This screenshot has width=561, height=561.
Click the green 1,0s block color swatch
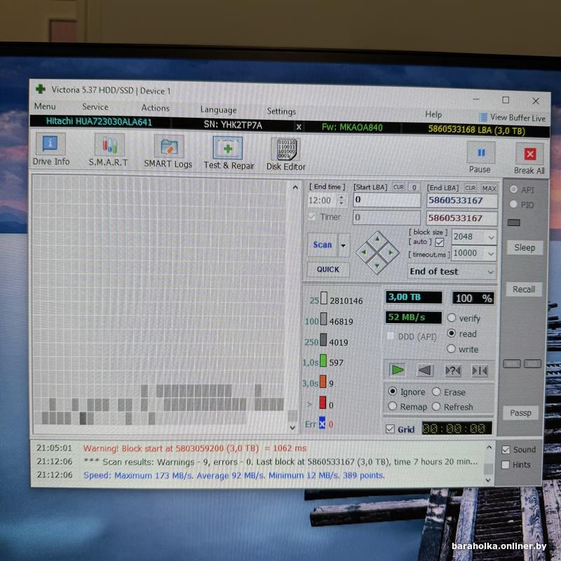pyautogui.click(x=323, y=360)
